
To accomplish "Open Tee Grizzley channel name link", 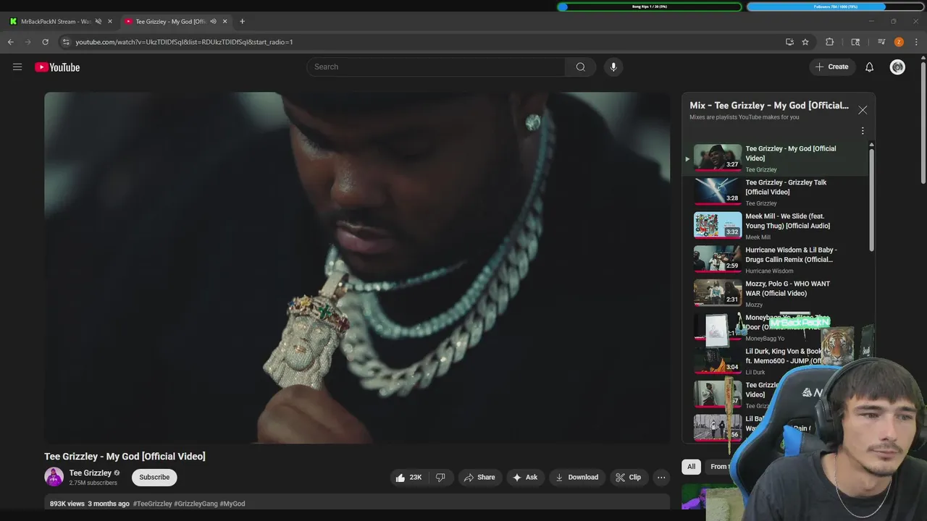I will coord(90,473).
